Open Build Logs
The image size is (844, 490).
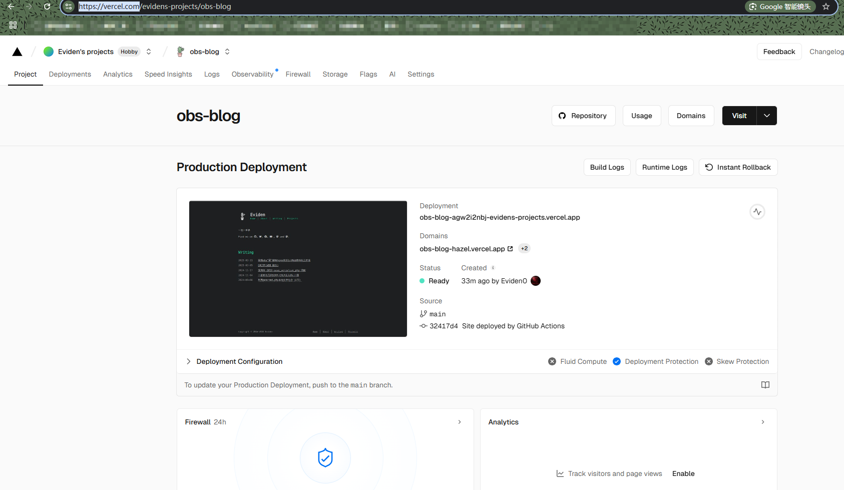[607, 167]
